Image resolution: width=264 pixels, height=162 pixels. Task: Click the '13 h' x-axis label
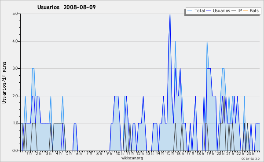click(150, 153)
